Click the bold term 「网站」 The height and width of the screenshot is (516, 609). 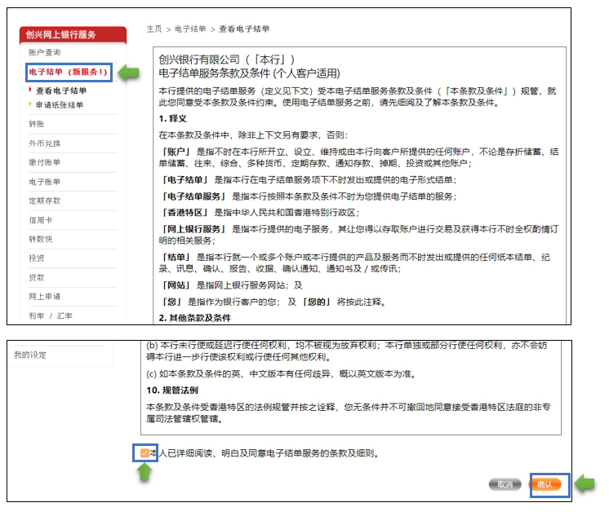point(176,285)
